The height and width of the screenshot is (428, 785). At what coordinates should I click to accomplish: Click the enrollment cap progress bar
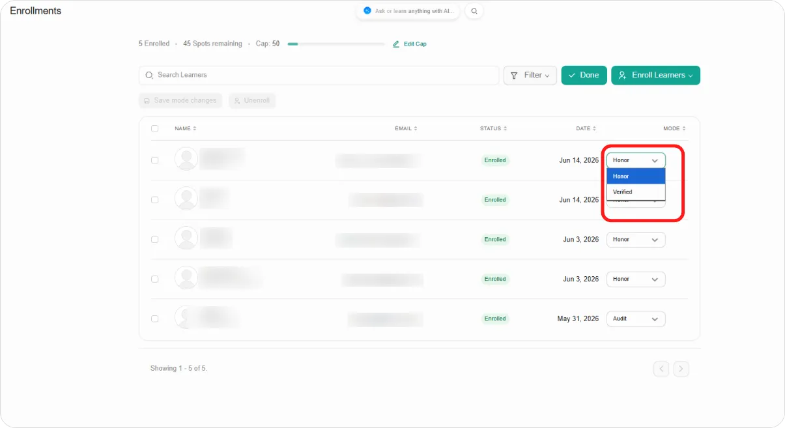click(x=336, y=44)
